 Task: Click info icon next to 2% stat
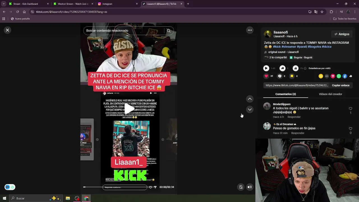[x=305, y=68]
